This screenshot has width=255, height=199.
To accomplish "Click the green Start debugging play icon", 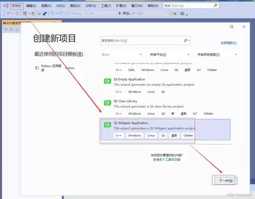I will tap(120, 13).
